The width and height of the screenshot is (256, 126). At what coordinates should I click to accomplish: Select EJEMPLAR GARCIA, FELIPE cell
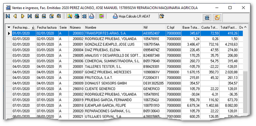point(113,106)
